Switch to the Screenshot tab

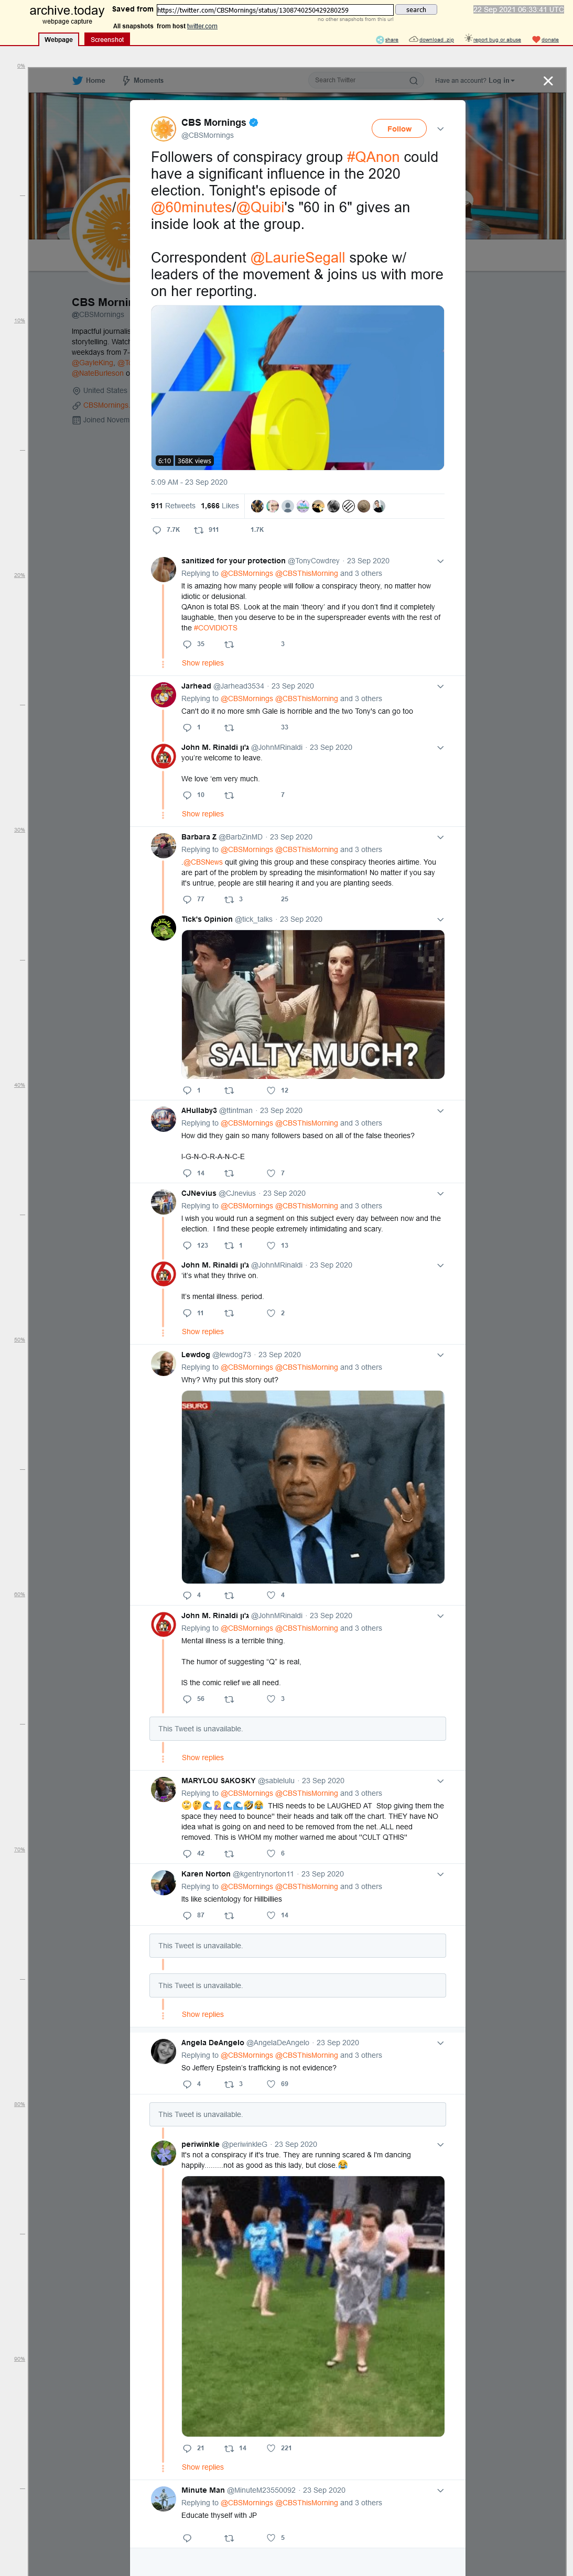tap(107, 40)
